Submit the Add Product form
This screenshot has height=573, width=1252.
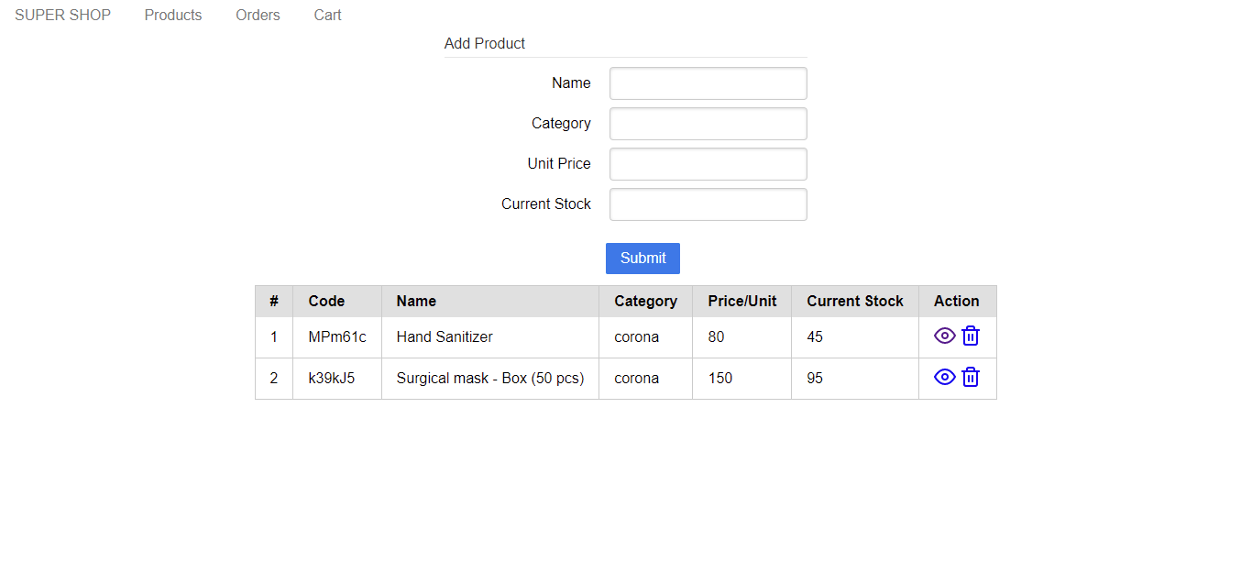tap(642, 259)
